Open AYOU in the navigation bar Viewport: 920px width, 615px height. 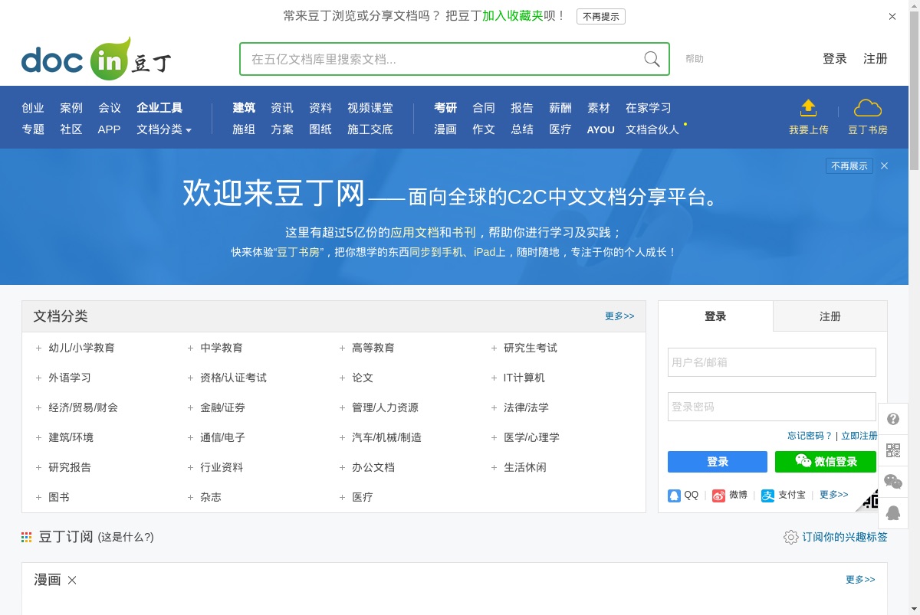tap(601, 129)
